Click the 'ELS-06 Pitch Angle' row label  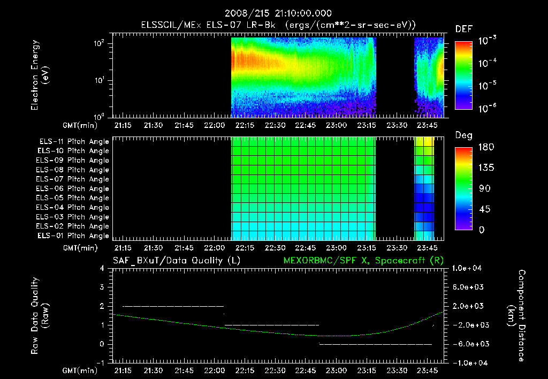tap(73, 189)
